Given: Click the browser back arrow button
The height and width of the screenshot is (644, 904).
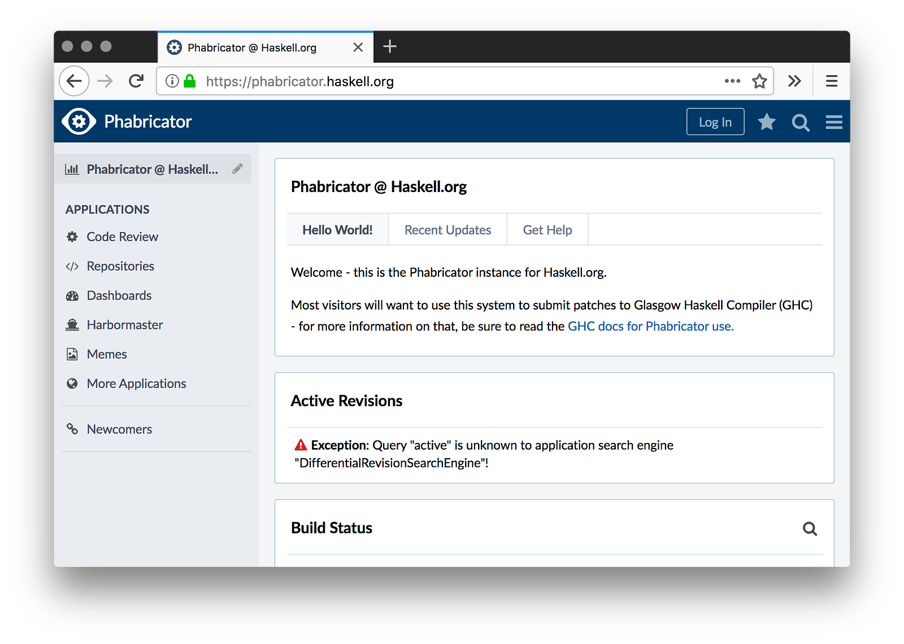Looking at the screenshot, I should tap(74, 81).
